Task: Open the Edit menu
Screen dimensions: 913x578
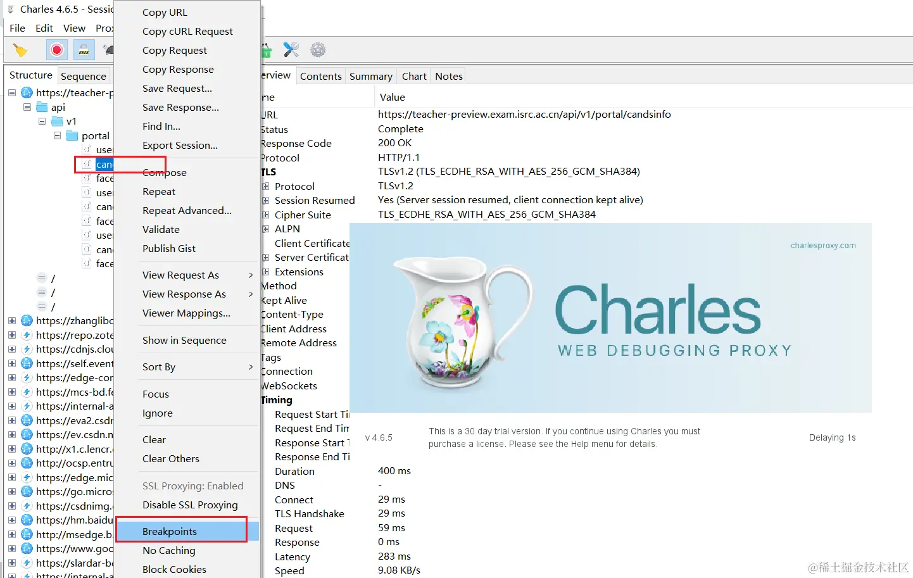Action: click(x=44, y=28)
